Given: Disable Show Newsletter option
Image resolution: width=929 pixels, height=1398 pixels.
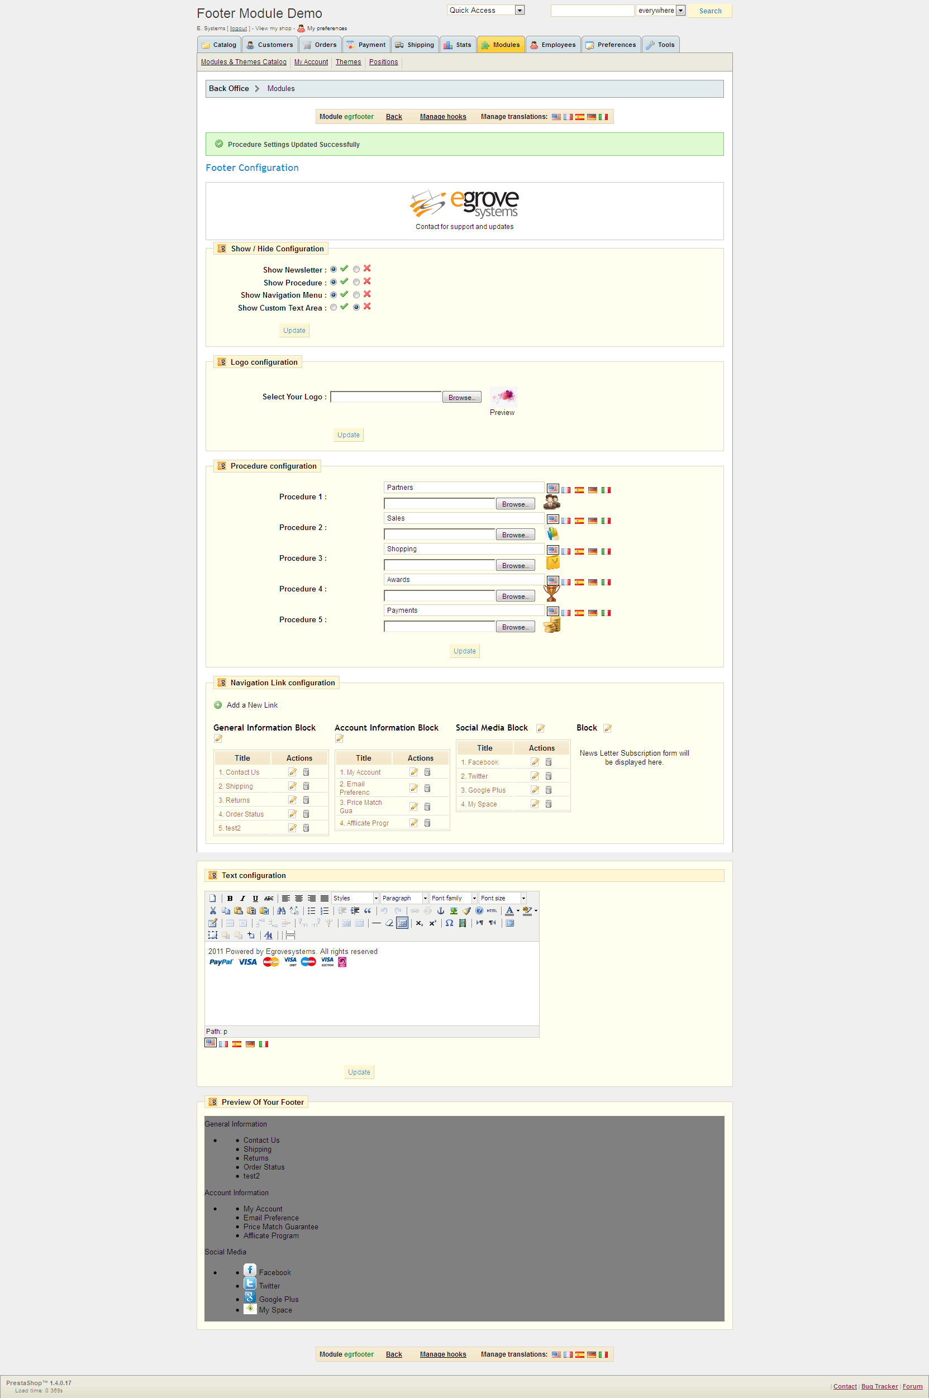Looking at the screenshot, I should (356, 269).
